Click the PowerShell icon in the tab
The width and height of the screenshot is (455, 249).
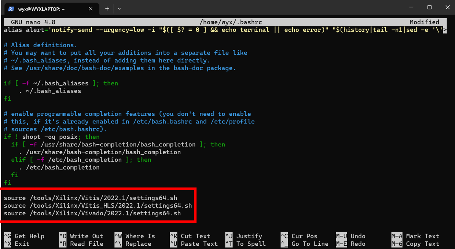click(11, 9)
